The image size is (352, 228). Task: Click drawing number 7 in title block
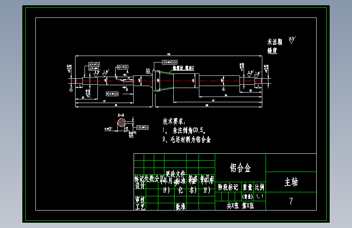click(x=291, y=201)
